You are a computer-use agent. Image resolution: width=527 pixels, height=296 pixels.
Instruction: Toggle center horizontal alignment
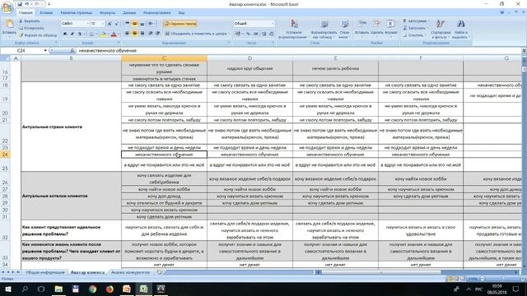click(135, 34)
